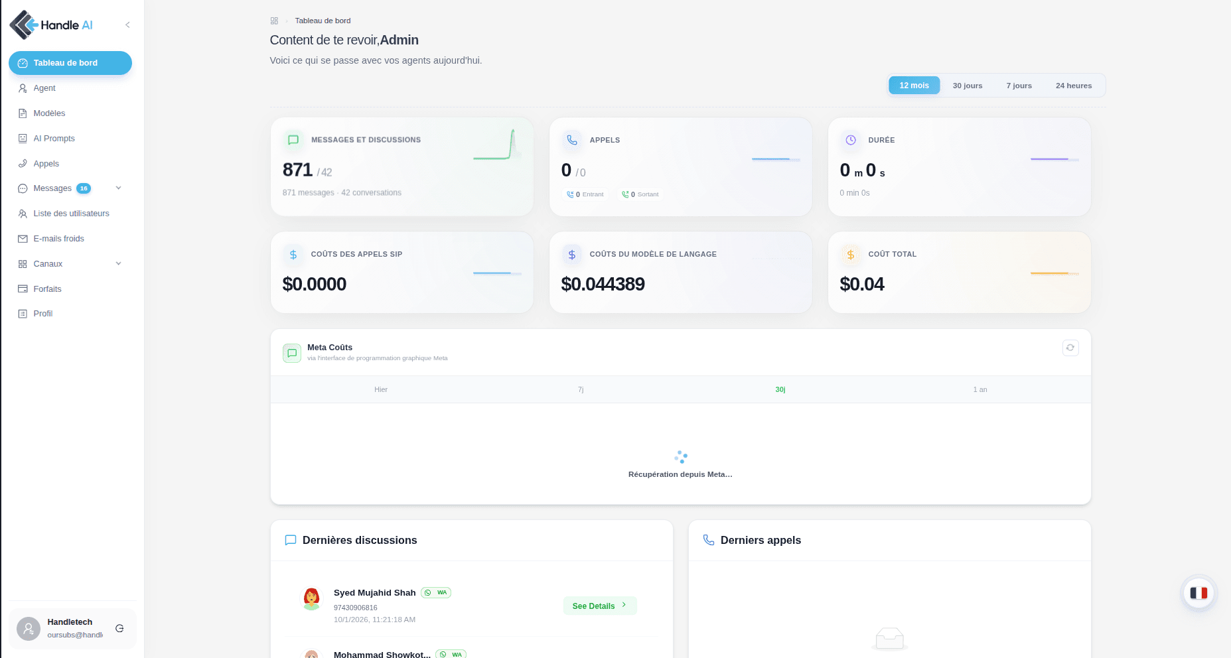This screenshot has width=1231, height=658.
Task: Click the Handle AI logo
Action: coord(51,25)
